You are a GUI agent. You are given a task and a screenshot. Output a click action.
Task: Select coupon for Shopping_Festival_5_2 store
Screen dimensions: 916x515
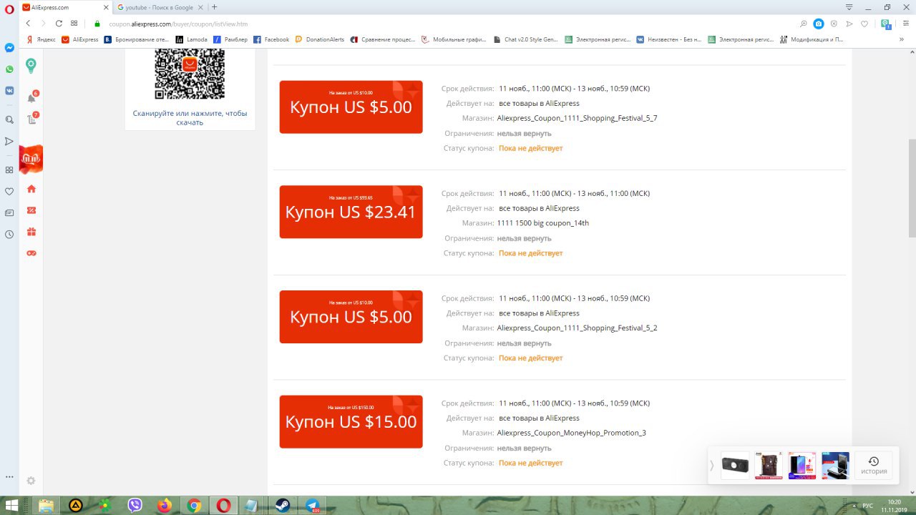pyautogui.click(x=351, y=317)
